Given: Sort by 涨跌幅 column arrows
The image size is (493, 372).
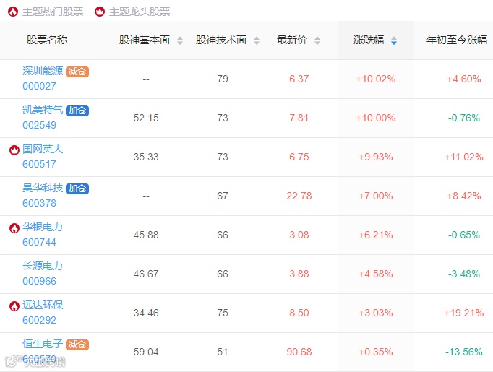Looking at the screenshot, I should pos(394,40).
